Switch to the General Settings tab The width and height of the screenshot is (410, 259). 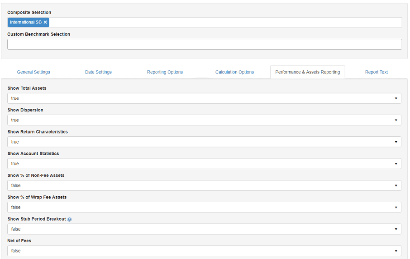[33, 72]
